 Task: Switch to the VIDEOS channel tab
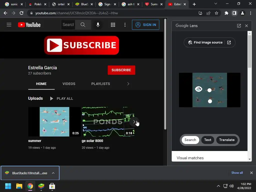coord(69,84)
